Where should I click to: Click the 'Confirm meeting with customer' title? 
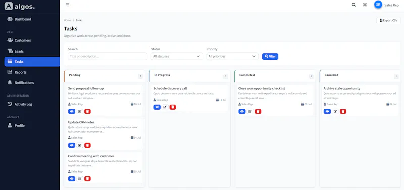(91, 156)
